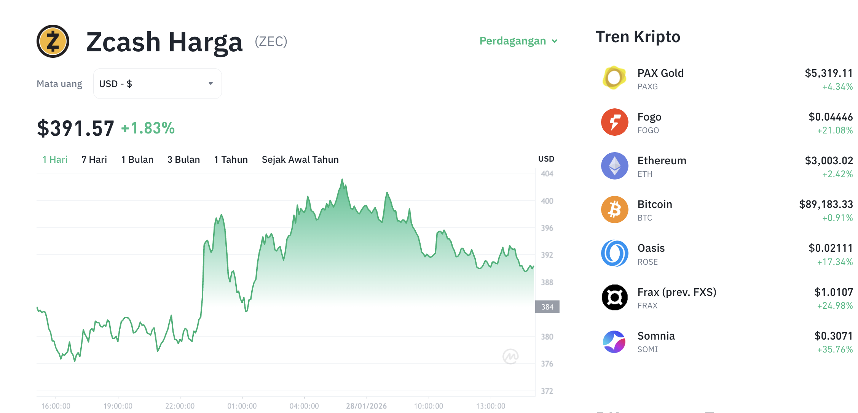858x413 pixels.
Task: Select the 1 Bulan timeframe
Action: (x=137, y=159)
